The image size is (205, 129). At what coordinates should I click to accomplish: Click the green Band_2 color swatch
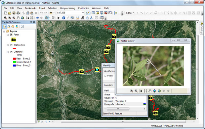coord(14,62)
